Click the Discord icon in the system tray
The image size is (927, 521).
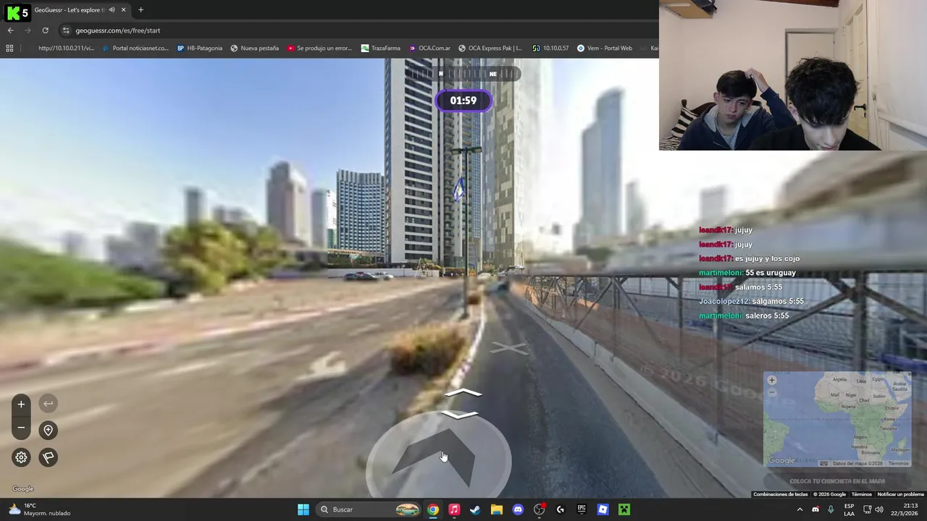[x=815, y=509]
